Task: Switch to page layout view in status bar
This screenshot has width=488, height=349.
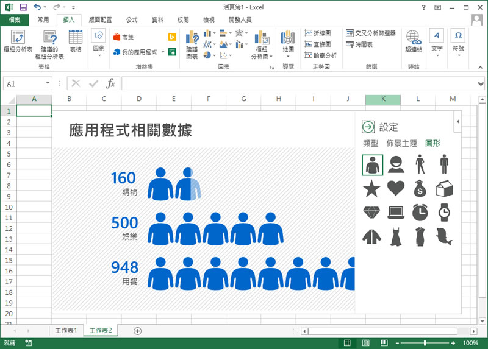Action: coord(365,343)
